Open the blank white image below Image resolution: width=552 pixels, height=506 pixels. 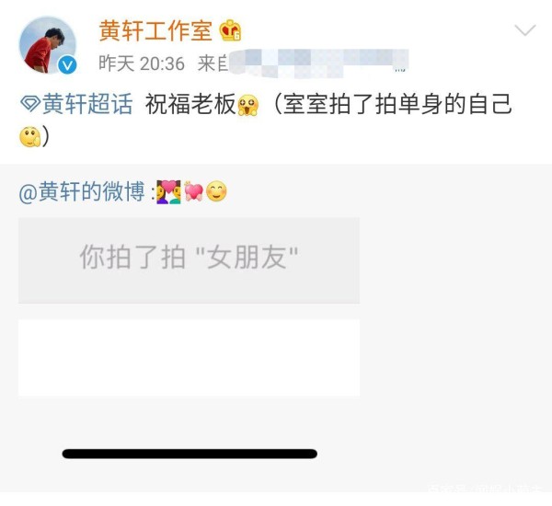point(189,358)
